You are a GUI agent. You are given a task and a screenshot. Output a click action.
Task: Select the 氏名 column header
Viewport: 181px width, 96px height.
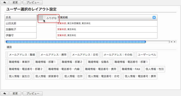coord(20,18)
